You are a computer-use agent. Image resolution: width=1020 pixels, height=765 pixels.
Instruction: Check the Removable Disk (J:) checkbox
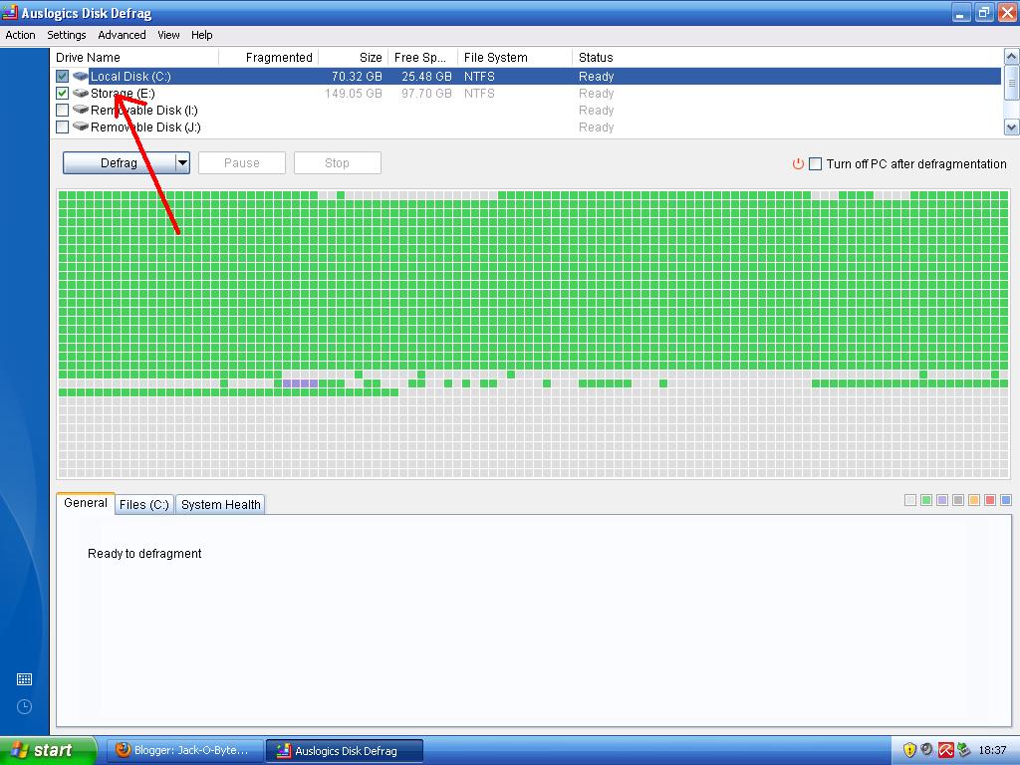pos(63,127)
